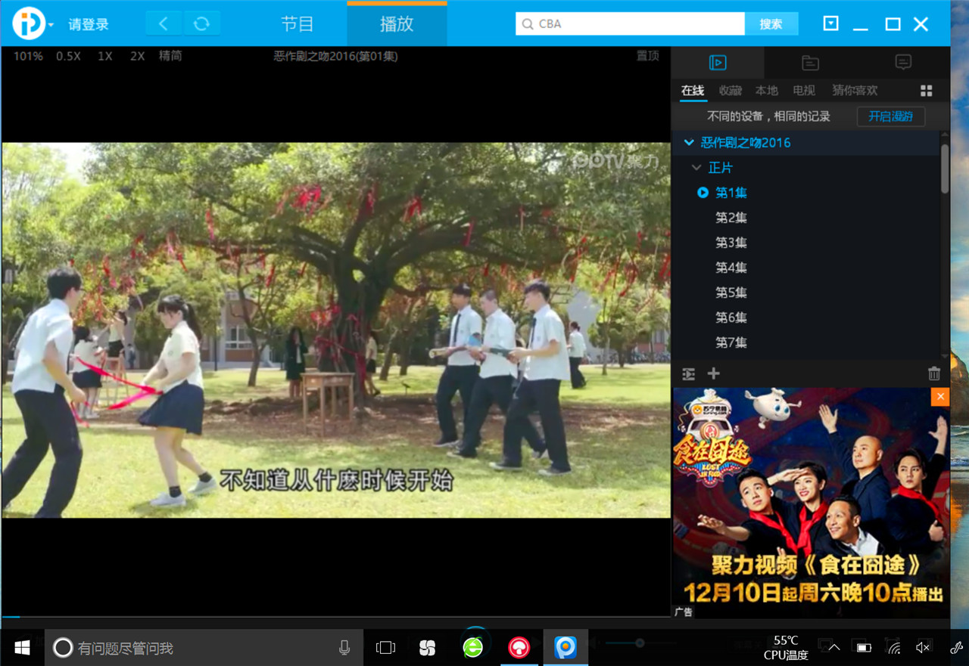Refresh using the circular arrows button
969x666 pixels.
201,23
